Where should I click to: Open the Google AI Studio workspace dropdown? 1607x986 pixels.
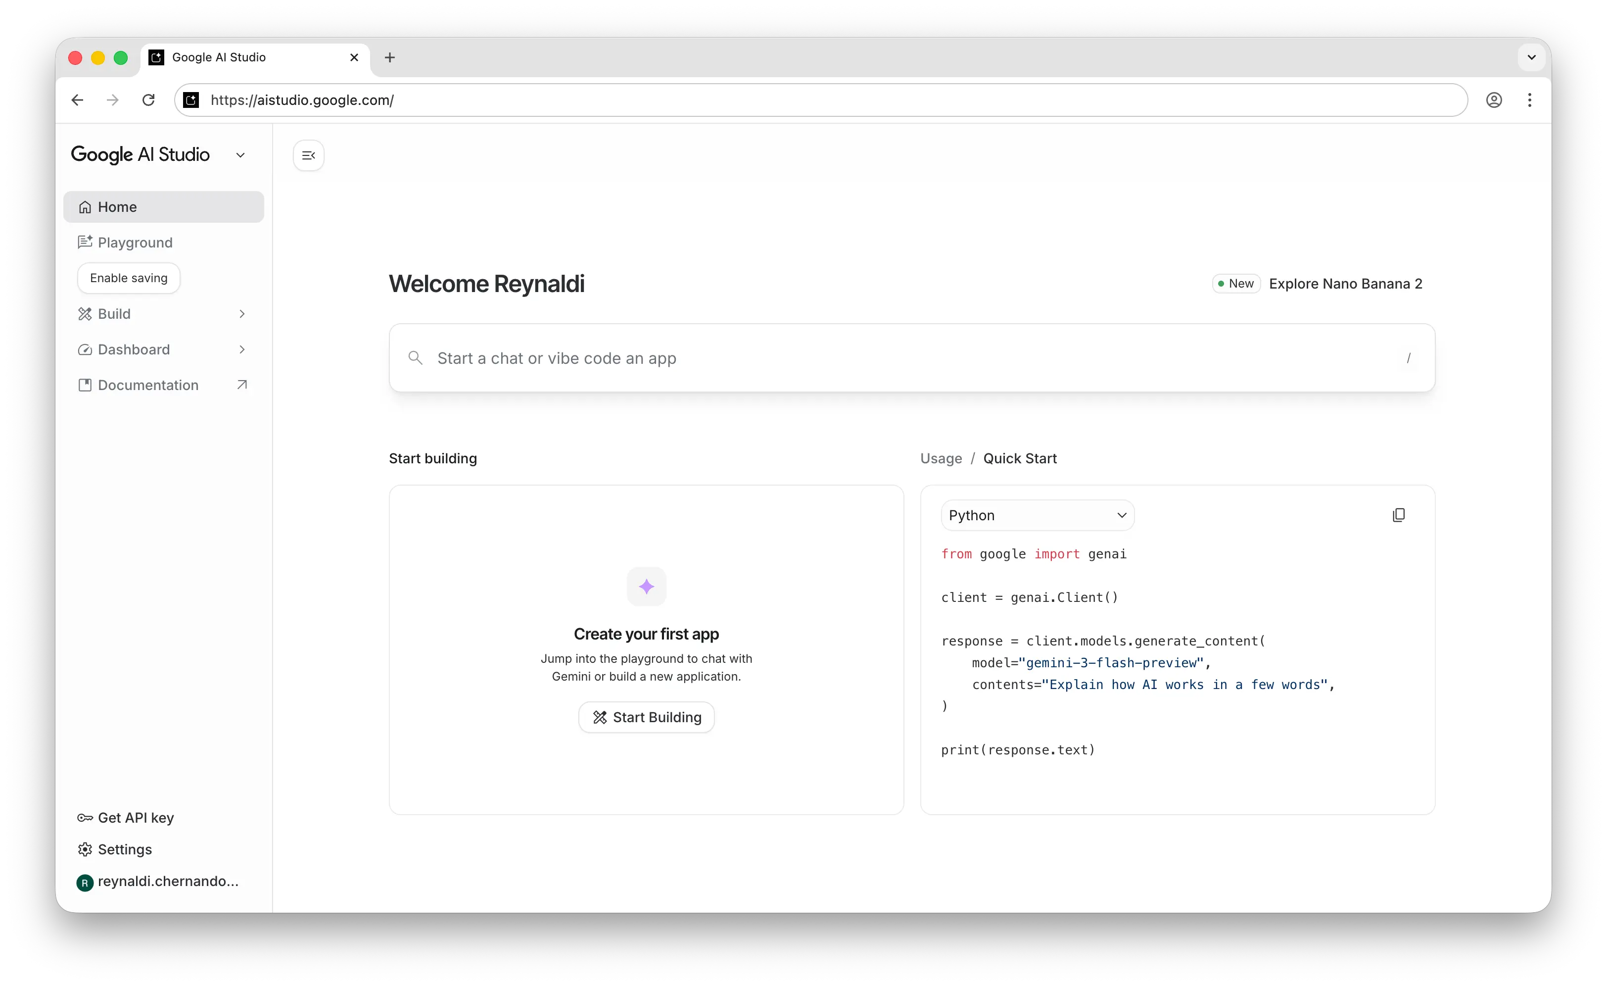pos(240,154)
